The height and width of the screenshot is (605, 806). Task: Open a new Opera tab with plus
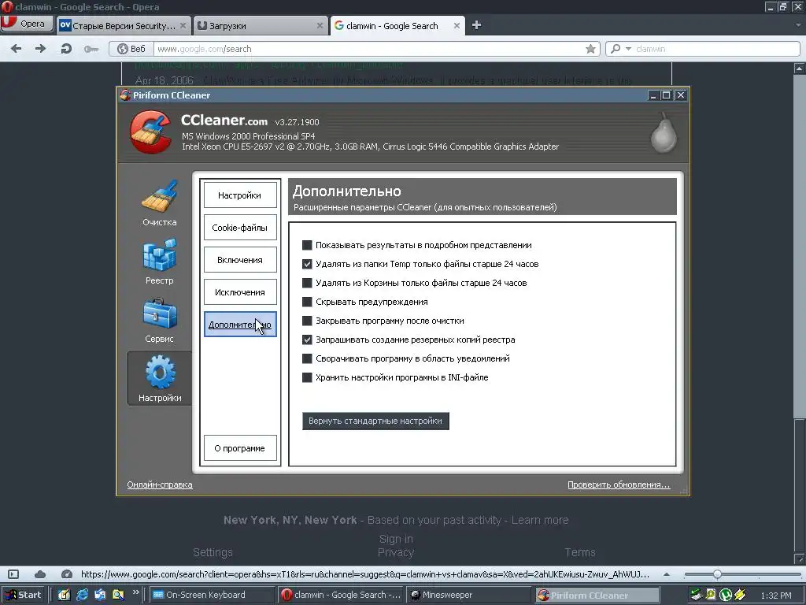pyautogui.click(x=476, y=25)
